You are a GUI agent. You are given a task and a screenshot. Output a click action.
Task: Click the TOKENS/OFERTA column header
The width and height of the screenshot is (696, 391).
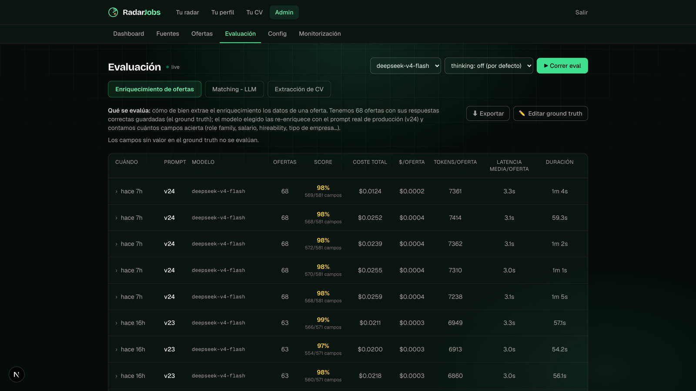[x=455, y=162]
